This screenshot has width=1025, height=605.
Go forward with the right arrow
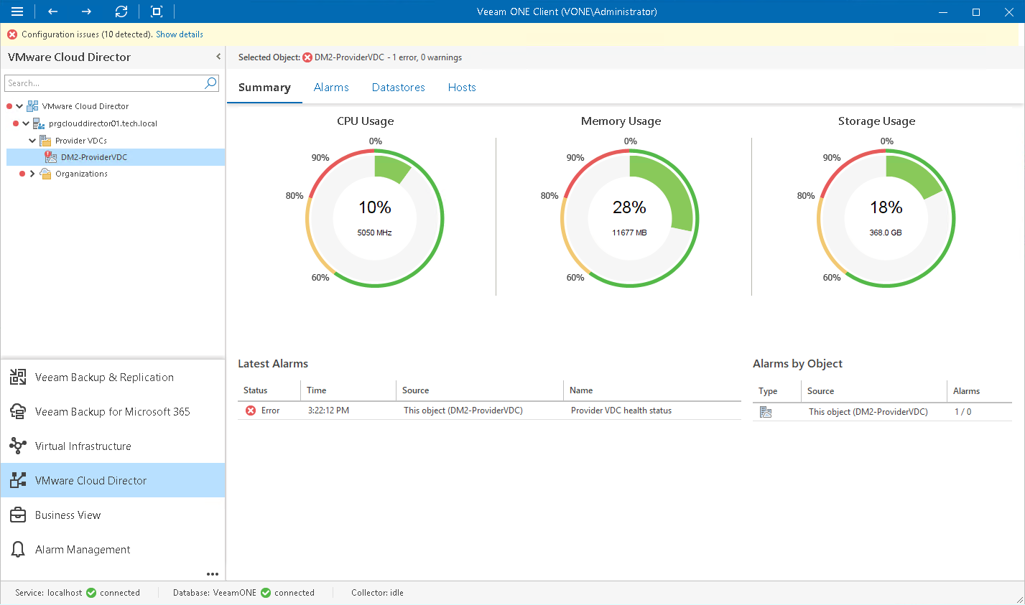click(86, 11)
